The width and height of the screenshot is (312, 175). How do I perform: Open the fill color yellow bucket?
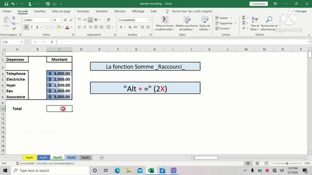tap(58, 27)
